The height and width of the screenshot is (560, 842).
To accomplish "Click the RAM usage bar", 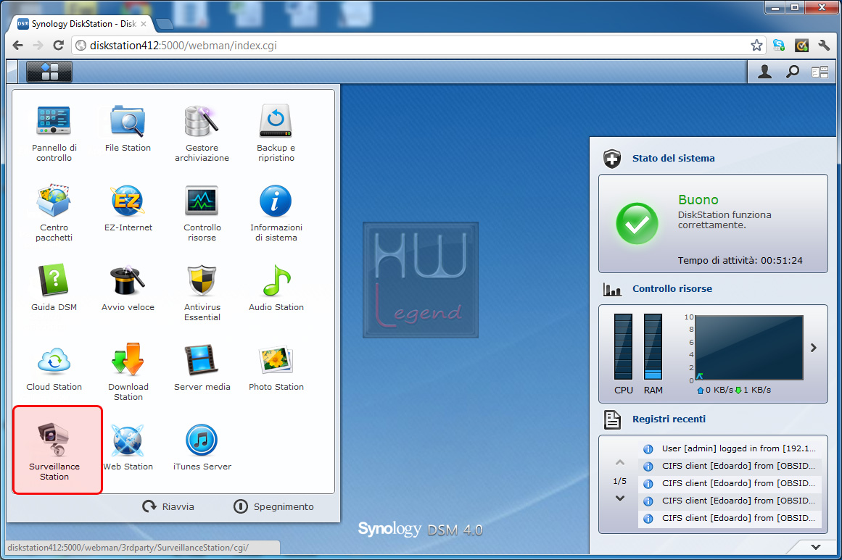I will (653, 346).
